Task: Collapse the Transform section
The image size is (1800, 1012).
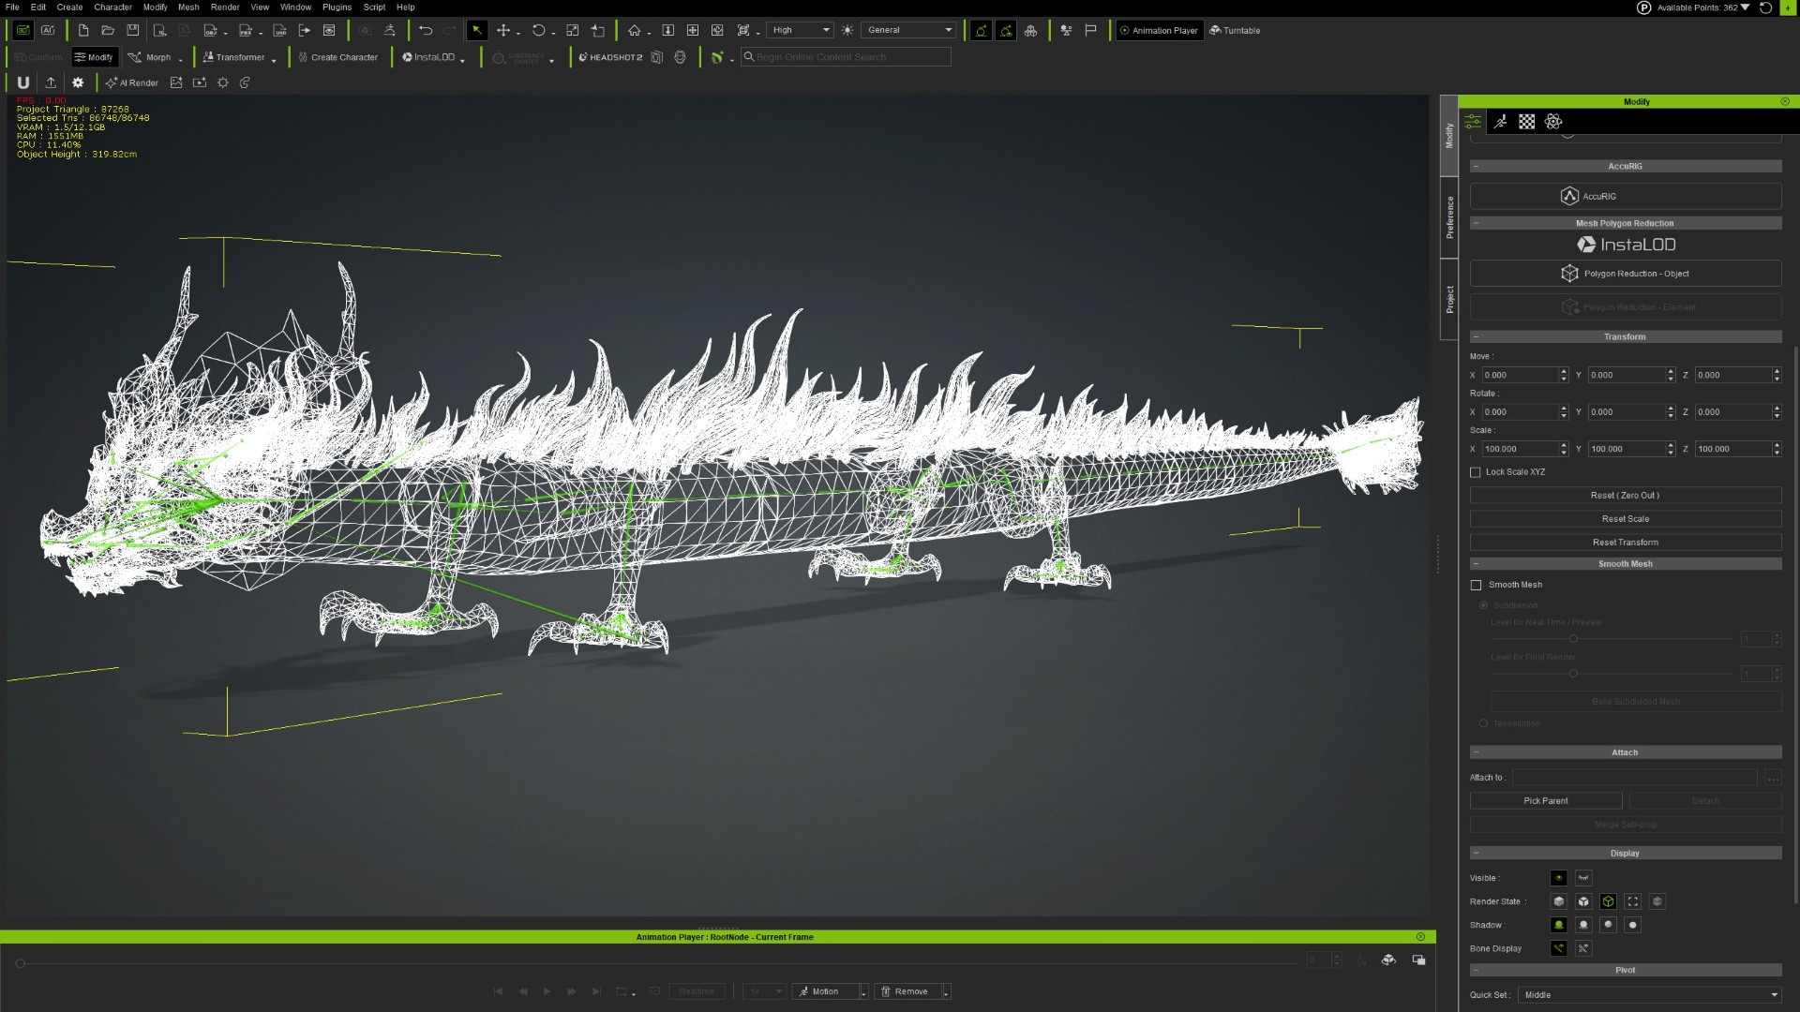Action: pos(1476,336)
